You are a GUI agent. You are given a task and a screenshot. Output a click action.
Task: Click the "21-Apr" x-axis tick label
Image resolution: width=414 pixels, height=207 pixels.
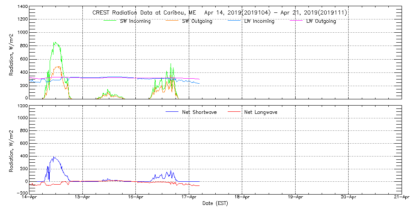click(x=402, y=197)
